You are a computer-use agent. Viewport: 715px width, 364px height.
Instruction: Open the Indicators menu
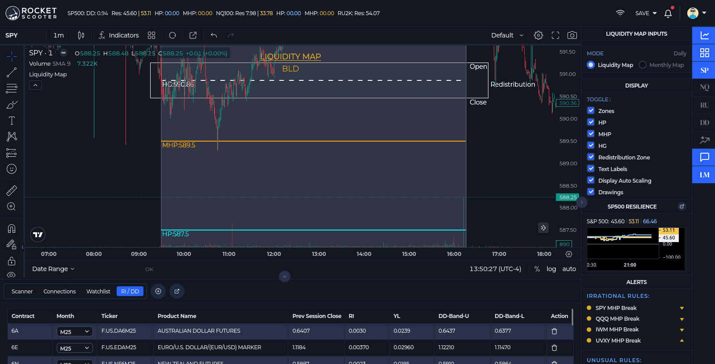118,35
